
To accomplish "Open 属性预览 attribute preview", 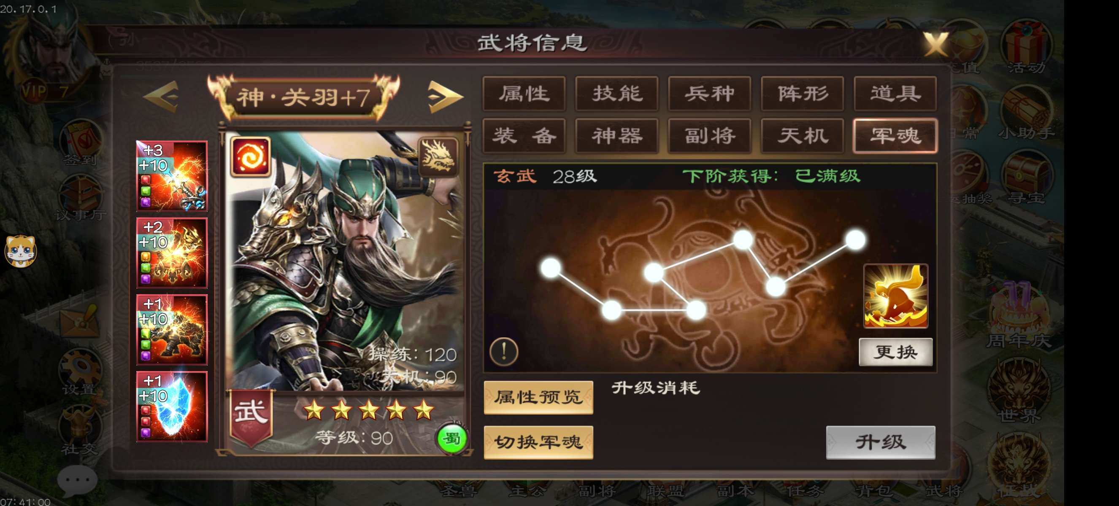I will 538,397.
